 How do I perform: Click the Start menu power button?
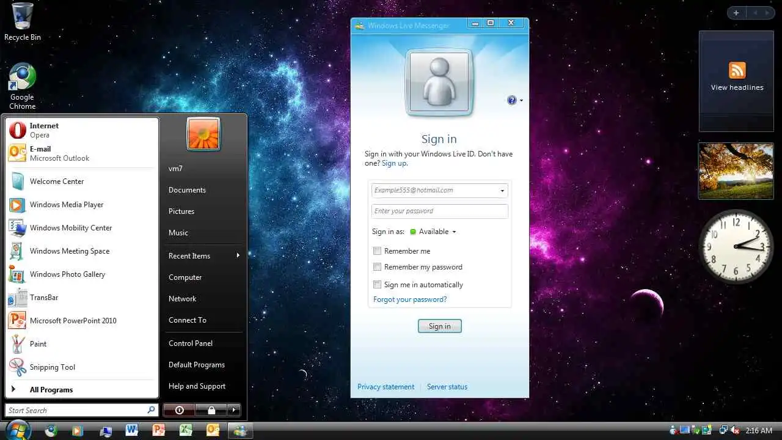(180, 410)
